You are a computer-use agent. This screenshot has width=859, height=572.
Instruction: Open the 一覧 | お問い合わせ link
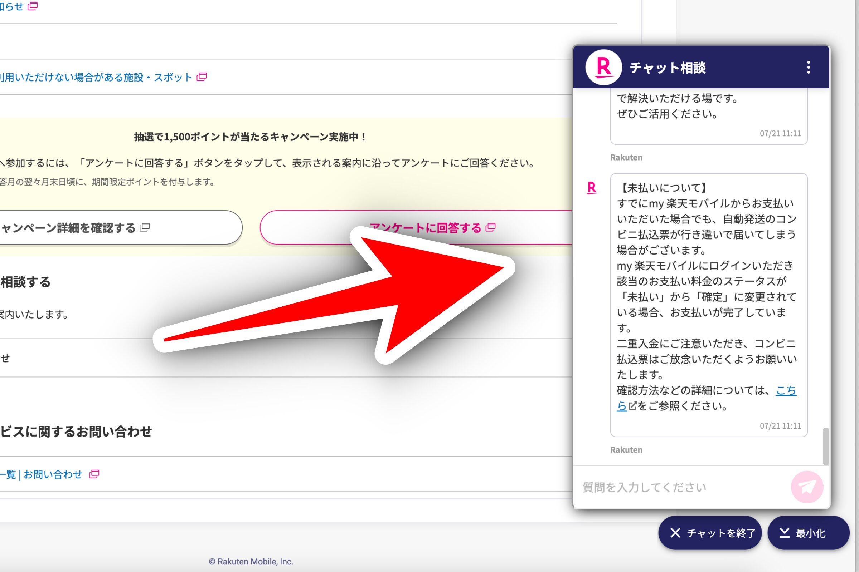41,474
